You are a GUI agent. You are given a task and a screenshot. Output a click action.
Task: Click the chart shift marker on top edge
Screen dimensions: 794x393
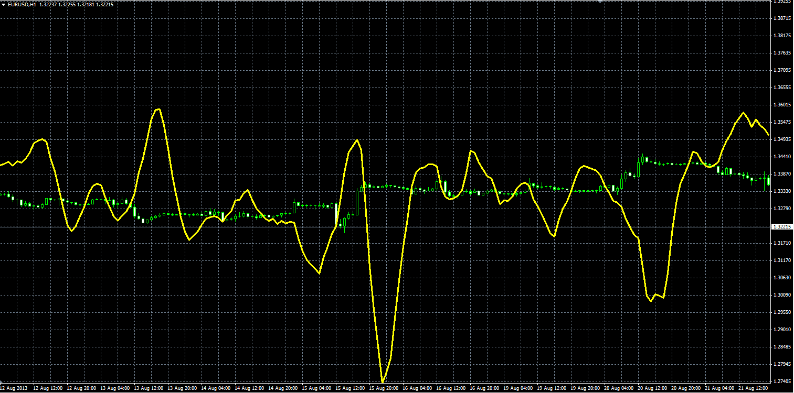coord(600,2)
